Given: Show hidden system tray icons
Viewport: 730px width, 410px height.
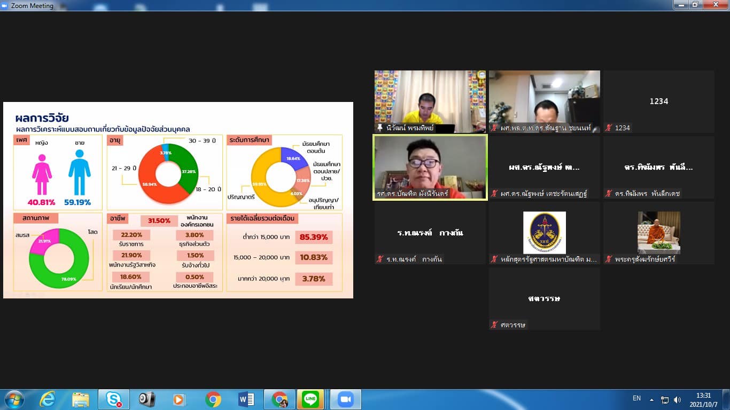Looking at the screenshot, I should coord(651,399).
